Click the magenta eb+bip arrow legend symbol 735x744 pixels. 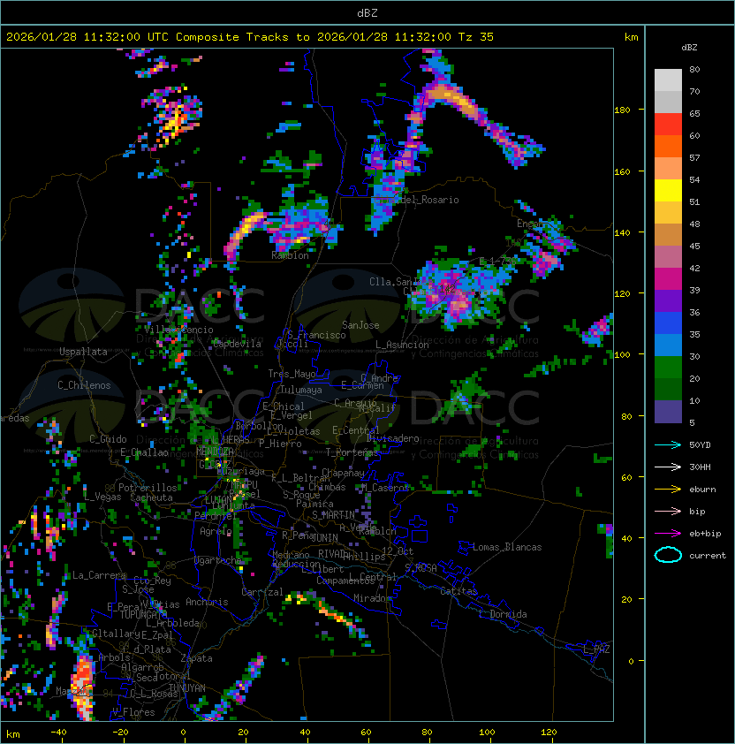[x=668, y=534]
